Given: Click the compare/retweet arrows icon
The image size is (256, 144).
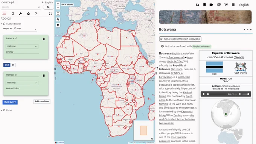Looking at the screenshot, I should click(x=197, y=5).
